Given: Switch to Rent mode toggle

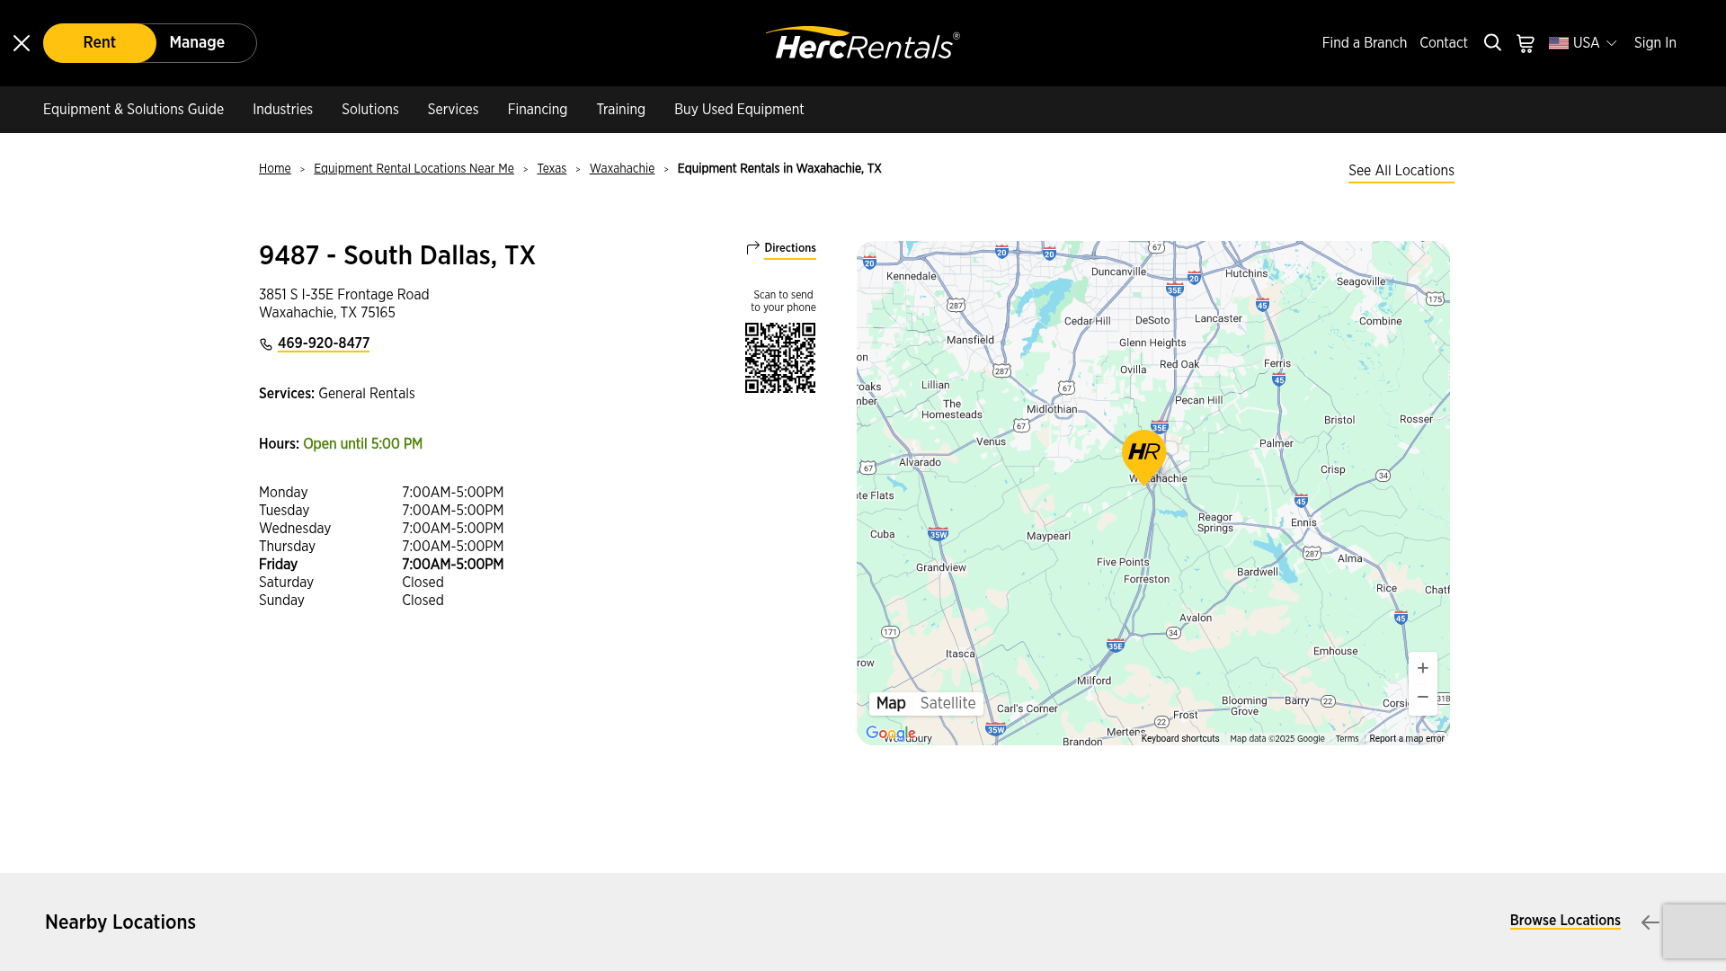Looking at the screenshot, I should 100,43.
